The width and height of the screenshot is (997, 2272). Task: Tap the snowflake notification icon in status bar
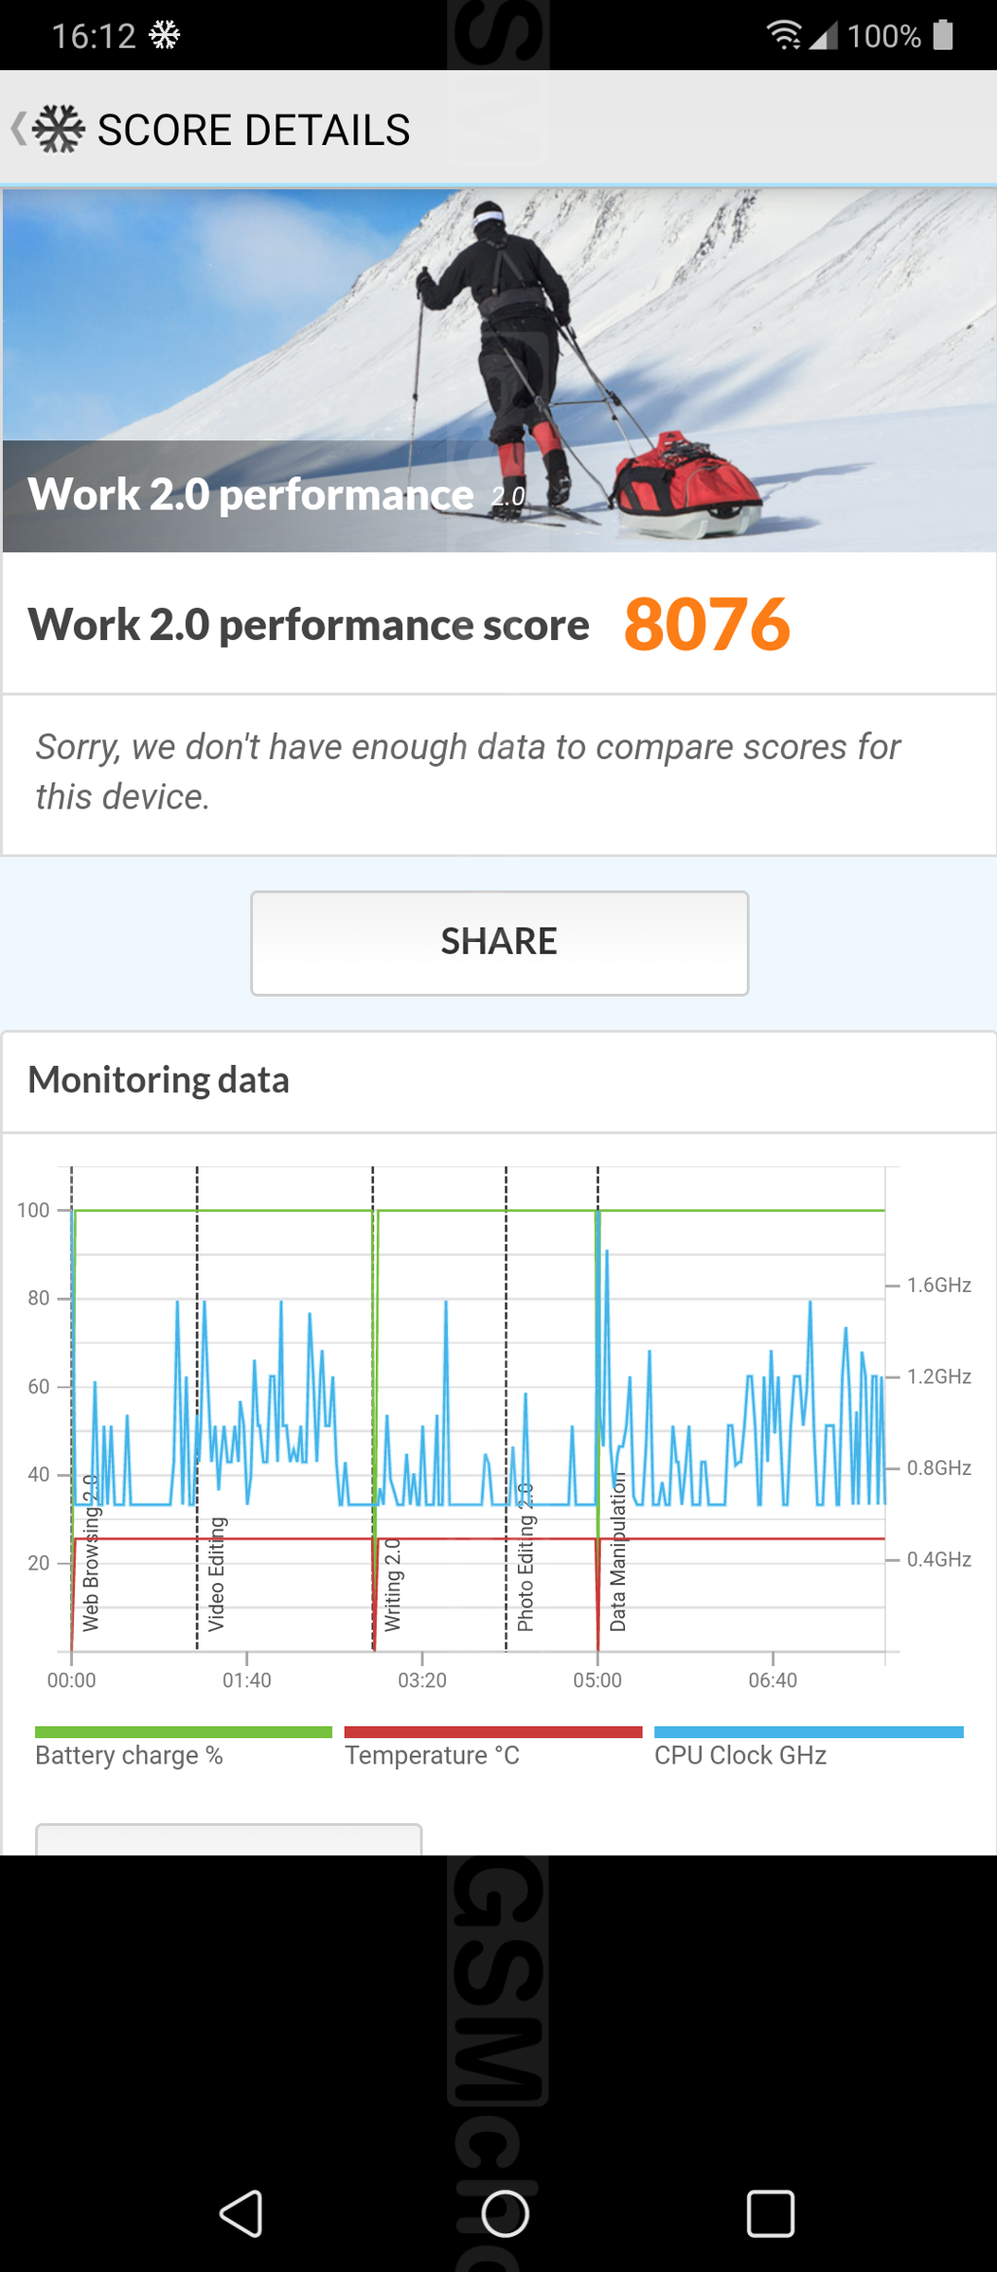[165, 36]
